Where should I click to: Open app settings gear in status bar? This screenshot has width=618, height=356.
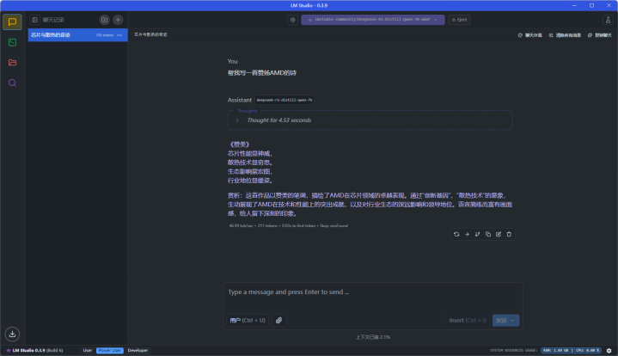609,351
